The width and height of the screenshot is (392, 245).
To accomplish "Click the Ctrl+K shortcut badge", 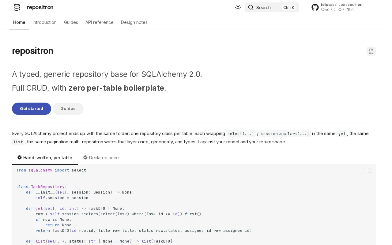I will [x=288, y=7].
